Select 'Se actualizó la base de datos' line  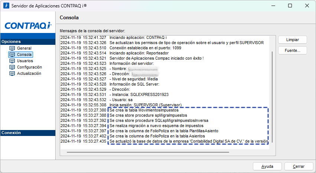(x=189, y=142)
